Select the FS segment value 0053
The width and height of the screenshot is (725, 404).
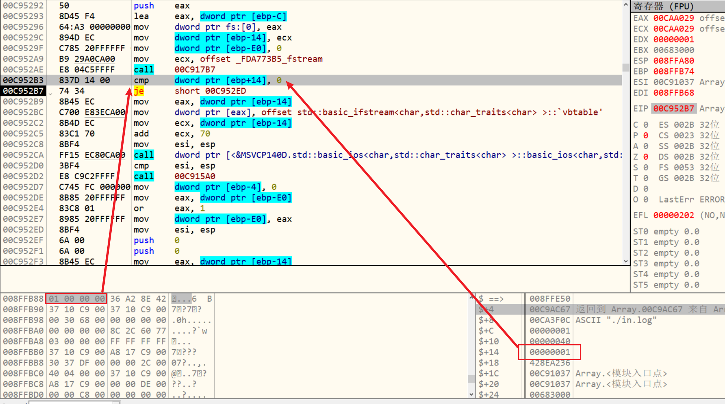click(x=684, y=168)
